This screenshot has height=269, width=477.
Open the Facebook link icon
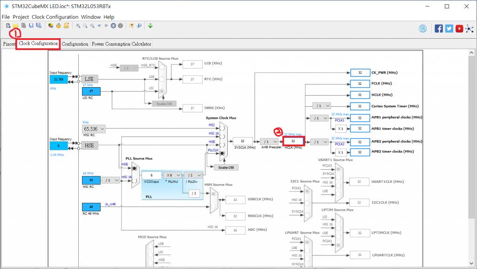[x=439, y=28]
